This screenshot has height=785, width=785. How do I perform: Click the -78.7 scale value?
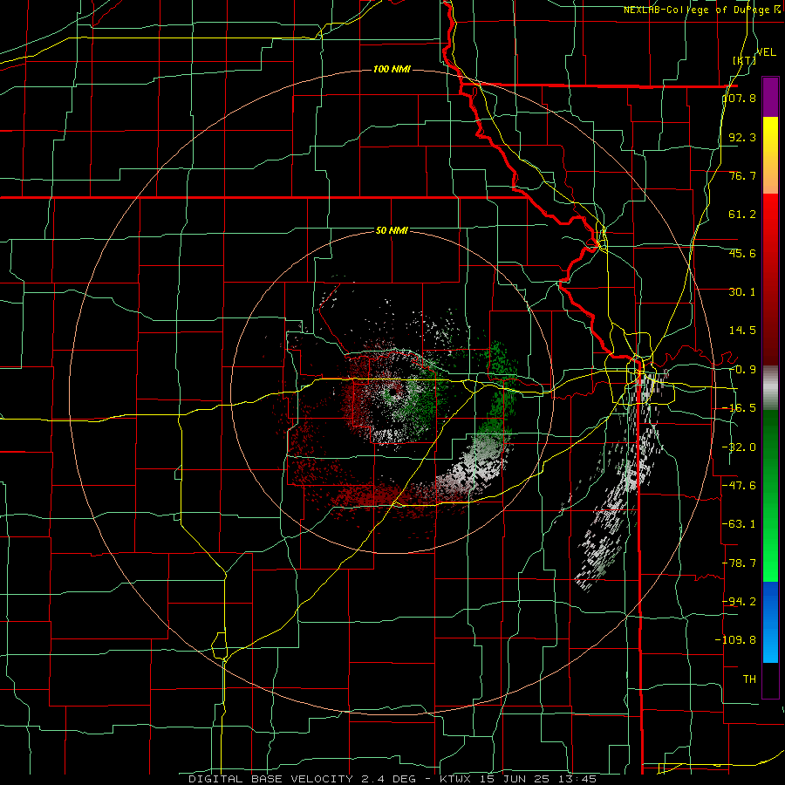point(740,563)
